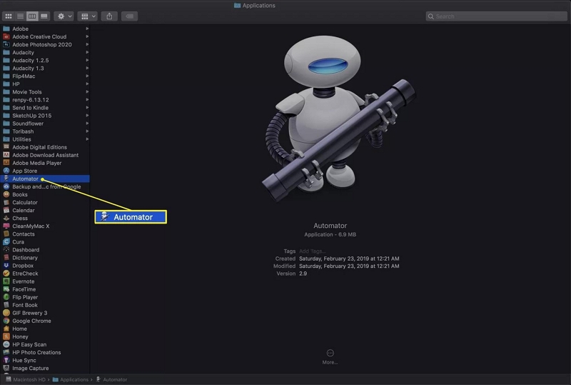This screenshot has width=571, height=385.
Task: Open the gear Action dropdown
Action: point(64,16)
